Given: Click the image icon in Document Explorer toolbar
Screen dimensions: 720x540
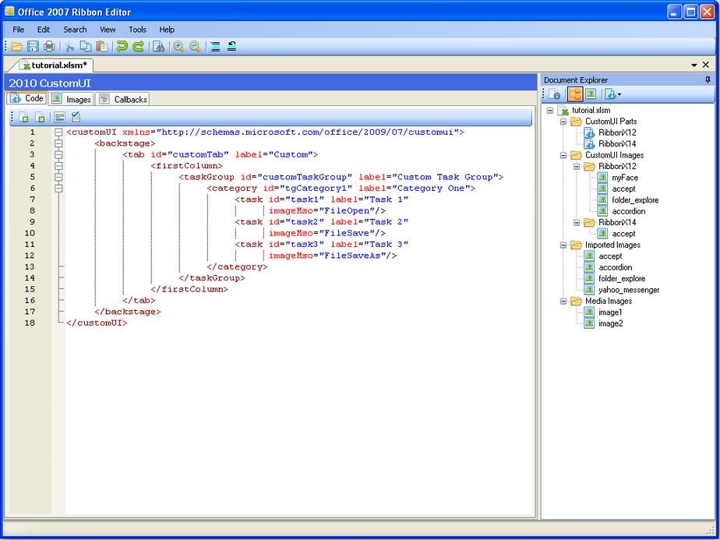Looking at the screenshot, I should (x=591, y=94).
